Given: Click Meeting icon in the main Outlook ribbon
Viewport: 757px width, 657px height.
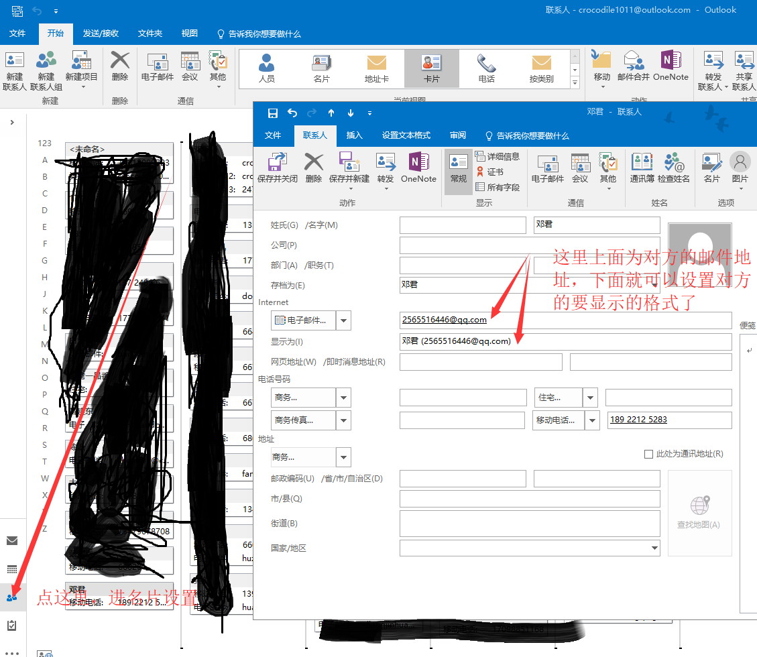Looking at the screenshot, I should pyautogui.click(x=190, y=66).
